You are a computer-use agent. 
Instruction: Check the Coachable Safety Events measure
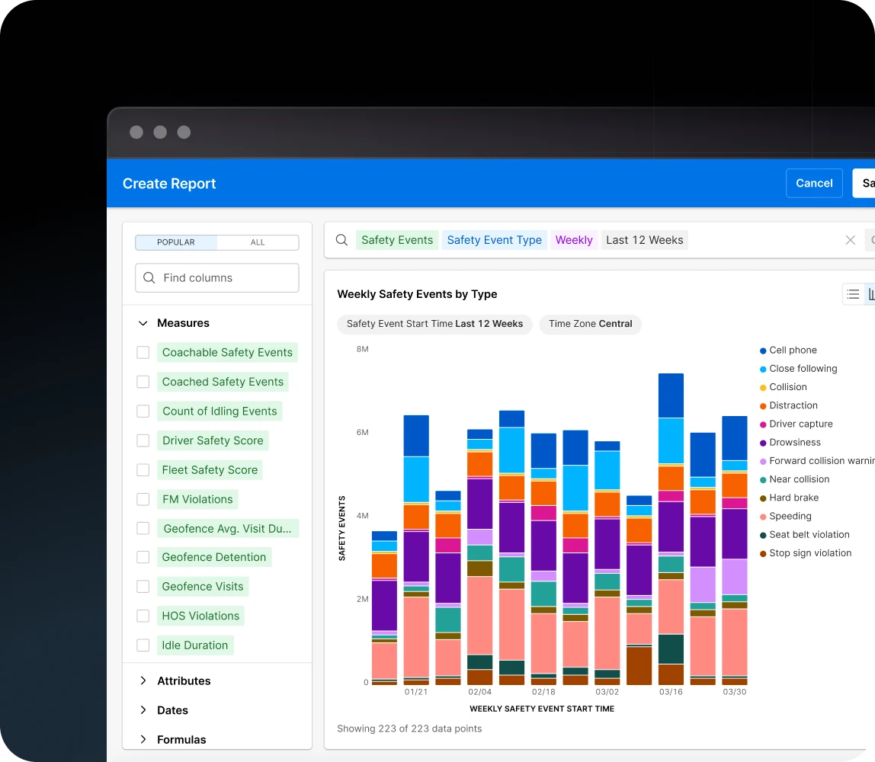click(x=143, y=352)
